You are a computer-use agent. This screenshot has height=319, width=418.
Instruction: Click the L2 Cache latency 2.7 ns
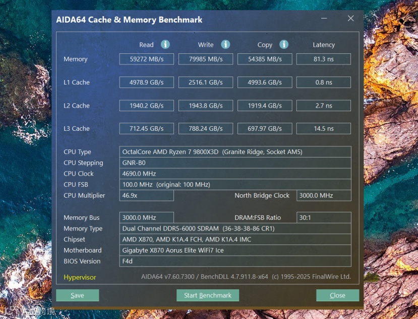click(324, 106)
